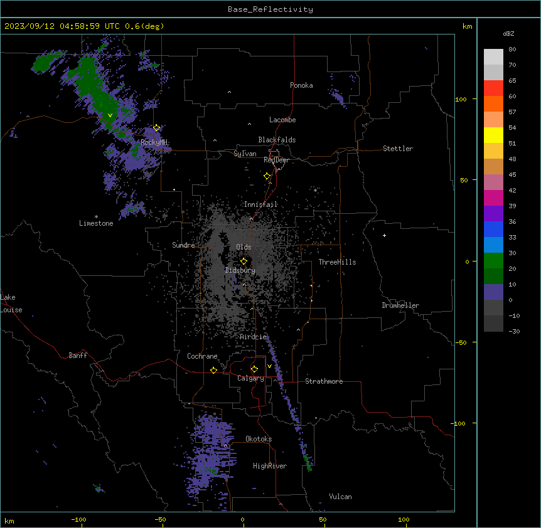Click the -30 value on the dBZ scale
The image size is (541, 528).
click(x=514, y=331)
